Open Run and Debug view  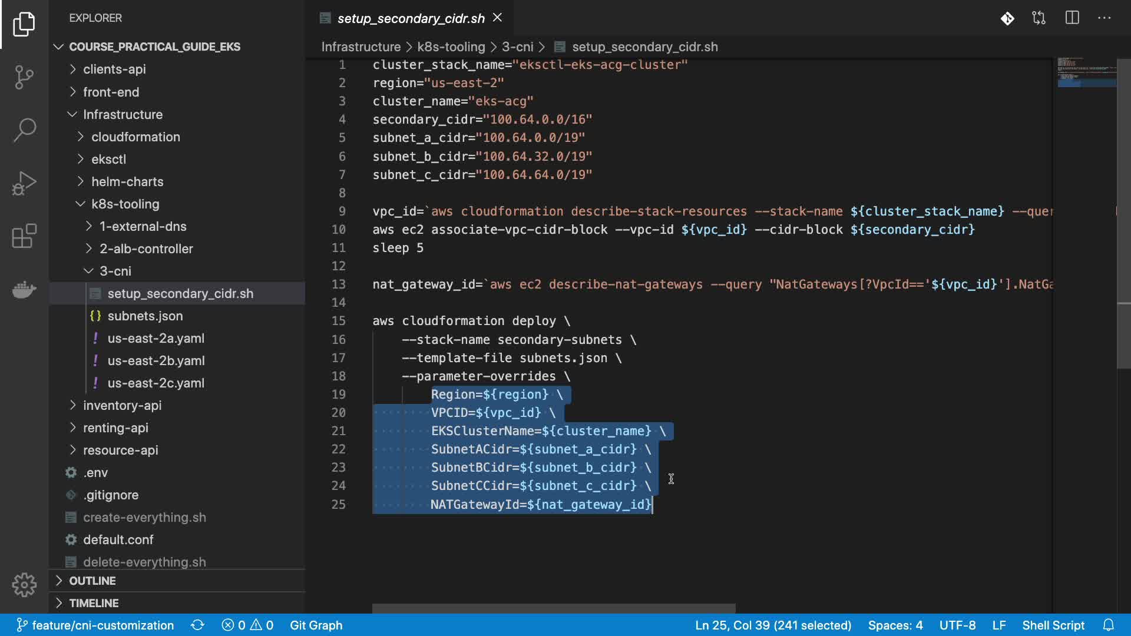[x=24, y=183]
